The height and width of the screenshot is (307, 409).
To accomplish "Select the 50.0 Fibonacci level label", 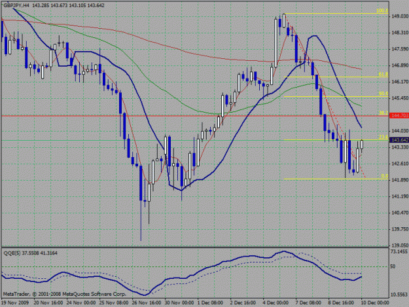I will click(x=383, y=94).
